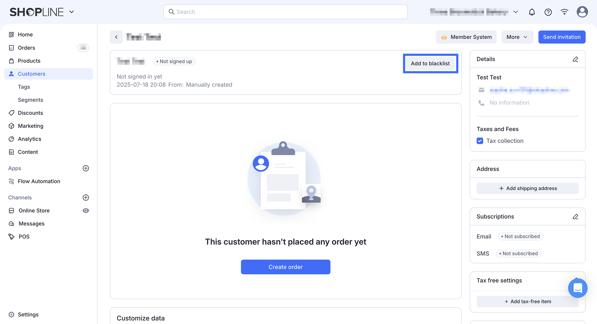
Task: Expand the store switcher chevron near SHOPLINE logo
Action: [x=72, y=12]
